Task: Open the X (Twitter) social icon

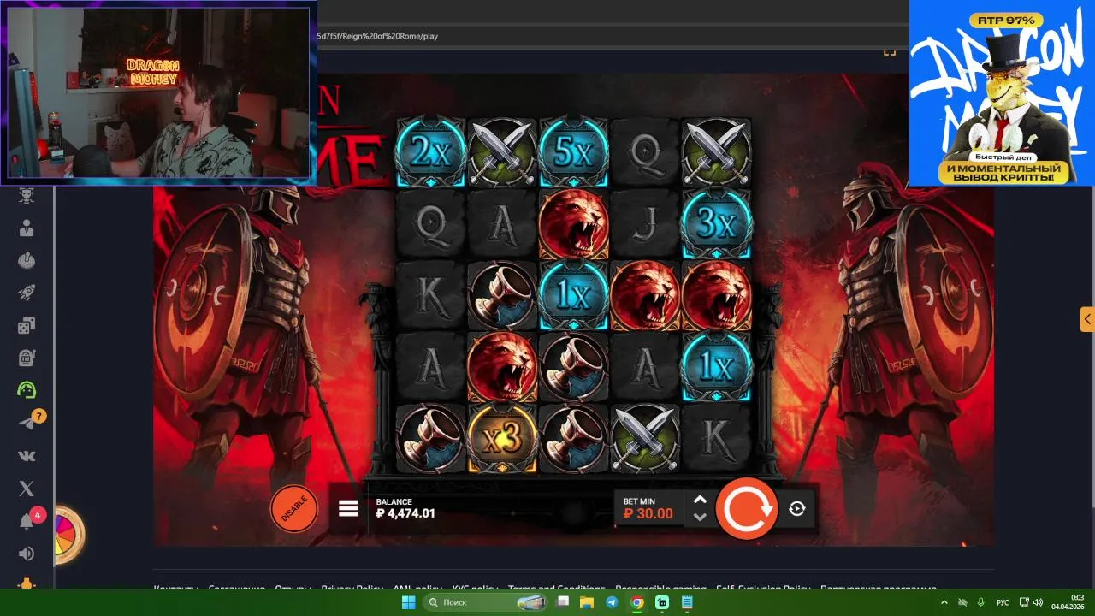Action: pos(27,489)
